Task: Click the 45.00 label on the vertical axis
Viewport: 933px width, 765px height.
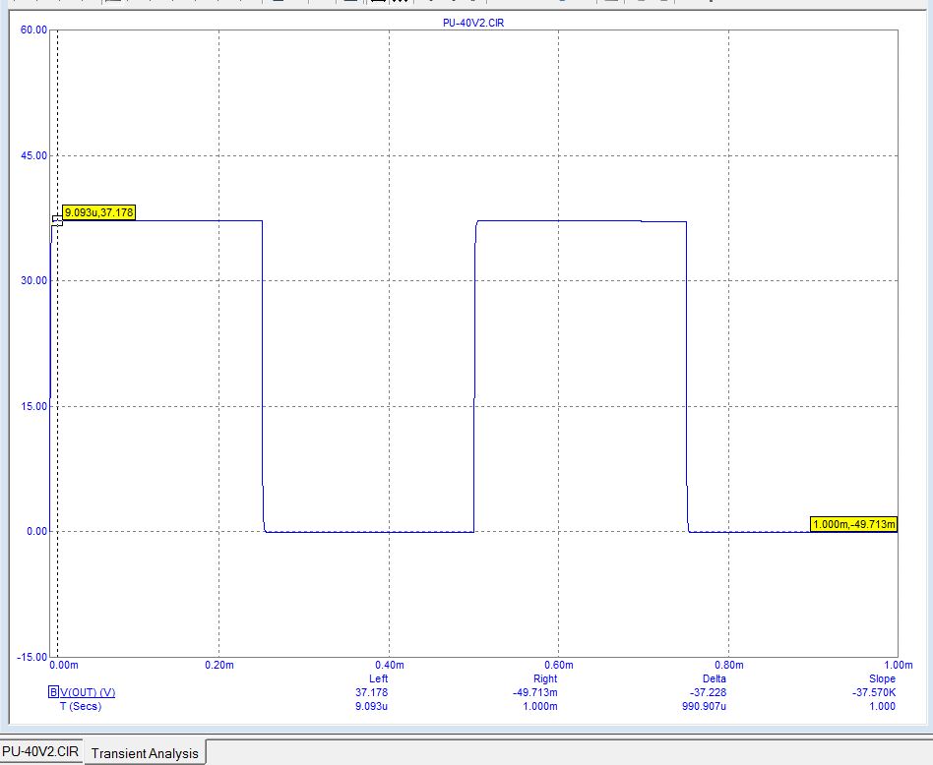Action: [x=33, y=155]
